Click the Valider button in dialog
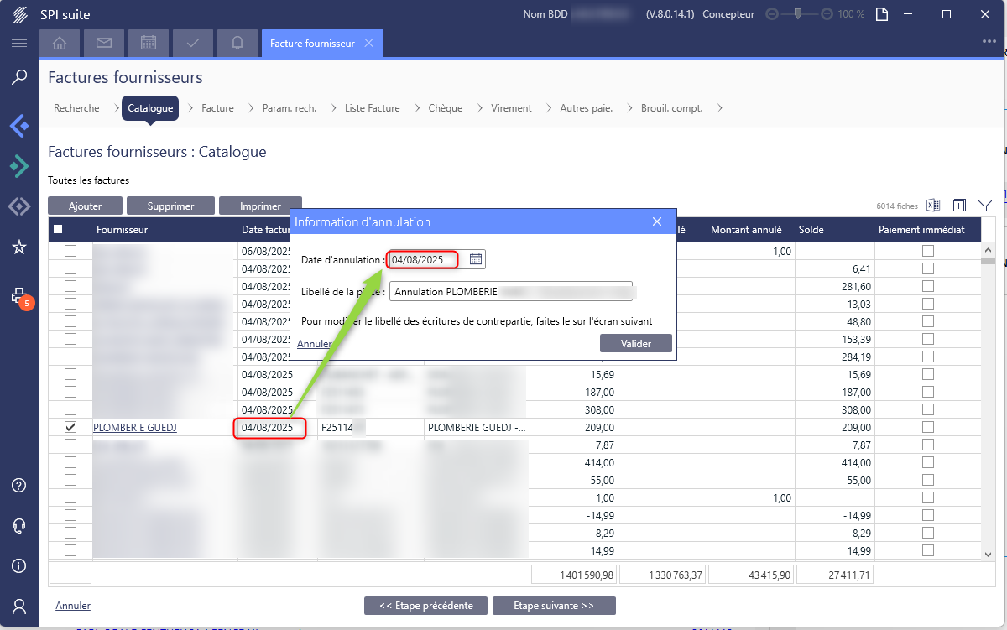 coord(636,343)
